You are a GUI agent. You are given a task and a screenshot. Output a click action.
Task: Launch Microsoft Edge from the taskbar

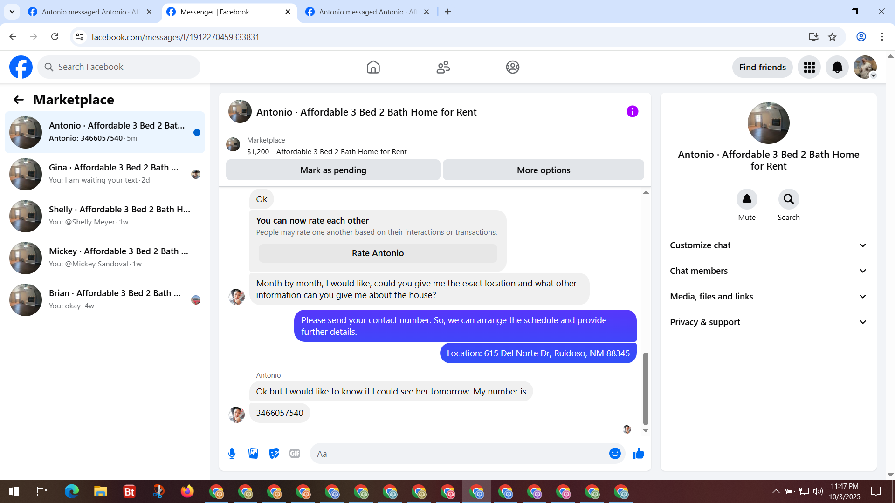pos(72,491)
